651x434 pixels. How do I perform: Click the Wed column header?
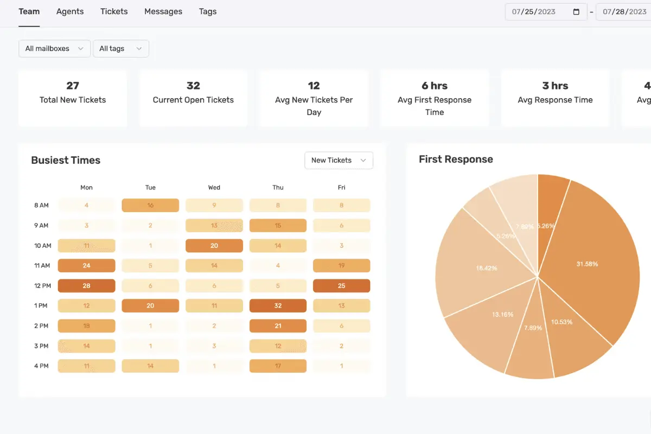[214, 188]
